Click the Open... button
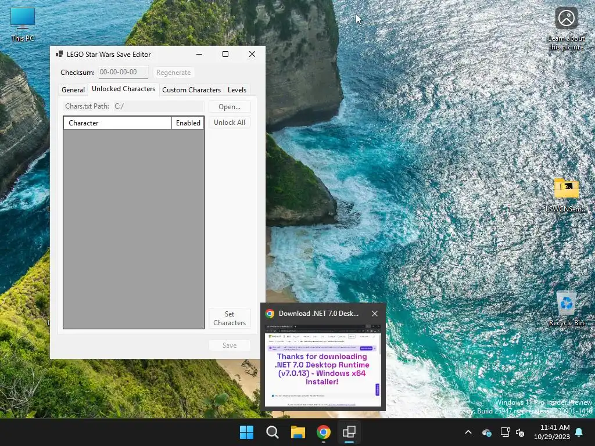 coord(230,107)
